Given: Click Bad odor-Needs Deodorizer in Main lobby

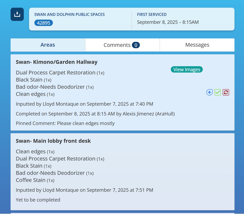Looking at the screenshot, I should pos(50,173).
